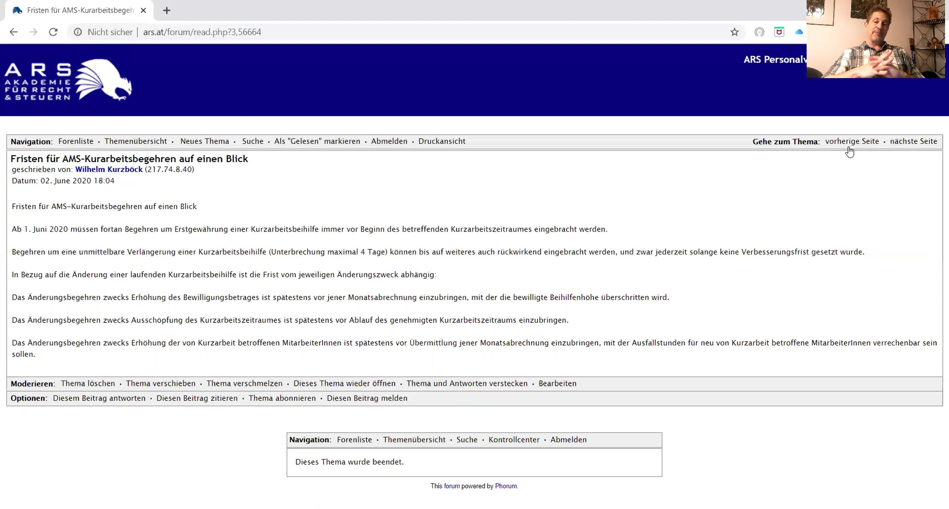Click the 'Nicht sicher' site info icon

(x=78, y=32)
